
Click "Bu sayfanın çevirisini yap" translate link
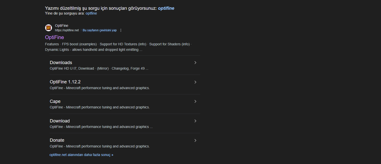click(x=100, y=30)
